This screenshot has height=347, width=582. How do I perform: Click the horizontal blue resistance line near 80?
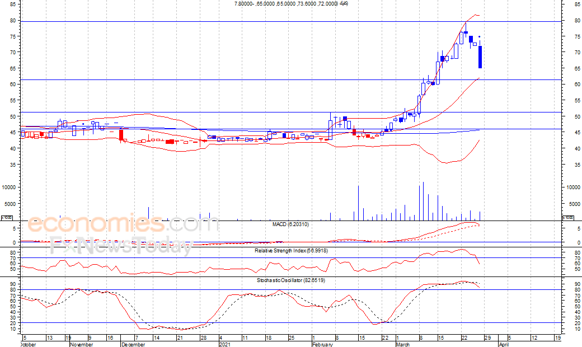[x=291, y=21]
